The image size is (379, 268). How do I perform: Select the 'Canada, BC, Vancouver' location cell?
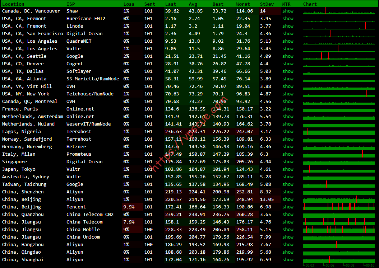point(31,11)
